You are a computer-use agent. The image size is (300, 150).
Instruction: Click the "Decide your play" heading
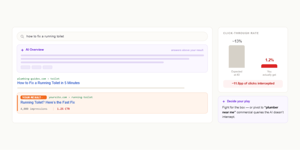[238, 101]
